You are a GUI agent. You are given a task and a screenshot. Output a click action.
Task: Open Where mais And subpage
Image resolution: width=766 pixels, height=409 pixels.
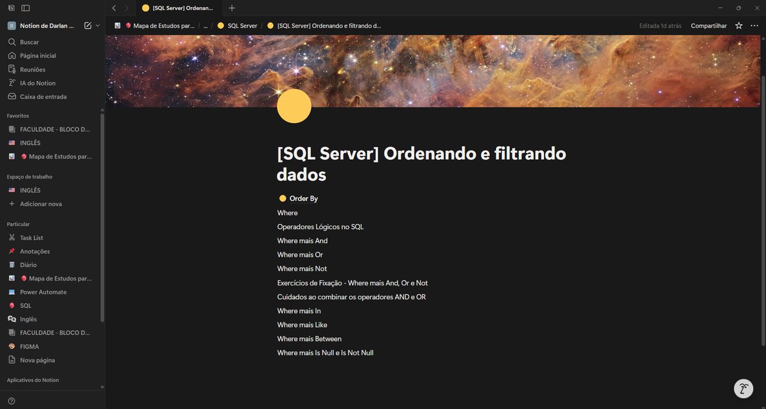click(x=303, y=241)
